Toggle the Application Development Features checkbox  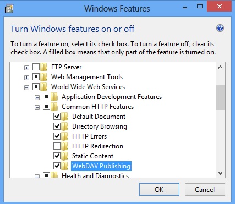coord(46,96)
